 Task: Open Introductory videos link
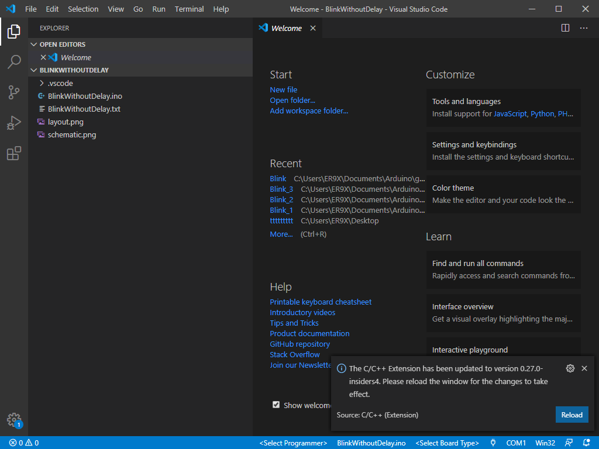click(x=302, y=312)
